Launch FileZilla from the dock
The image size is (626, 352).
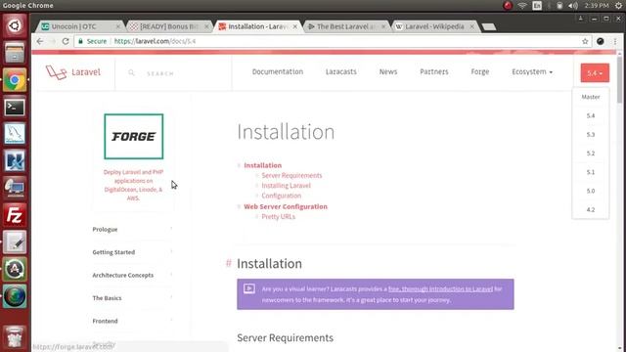tap(15, 215)
